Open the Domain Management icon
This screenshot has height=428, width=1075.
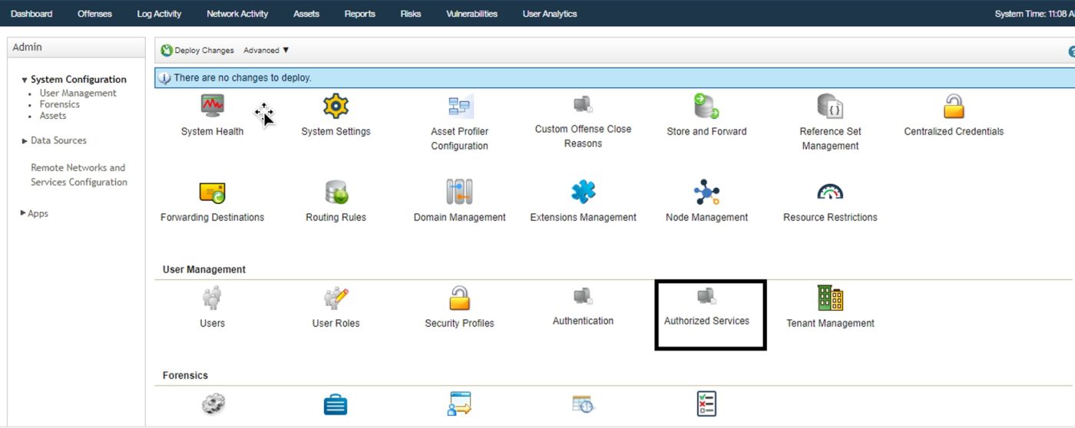459,192
